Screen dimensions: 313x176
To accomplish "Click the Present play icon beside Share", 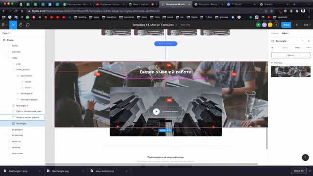I will tap(297, 25).
